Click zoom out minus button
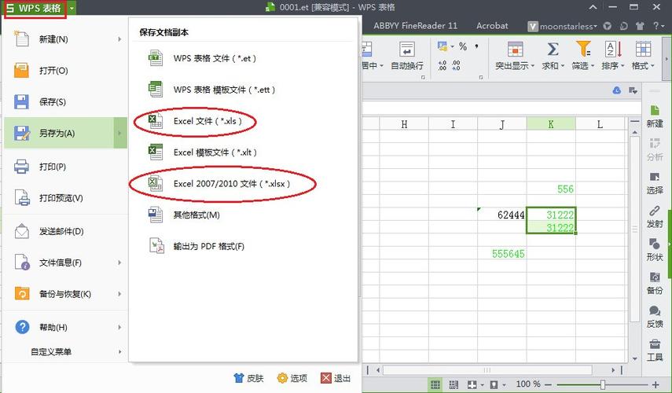 click(548, 384)
